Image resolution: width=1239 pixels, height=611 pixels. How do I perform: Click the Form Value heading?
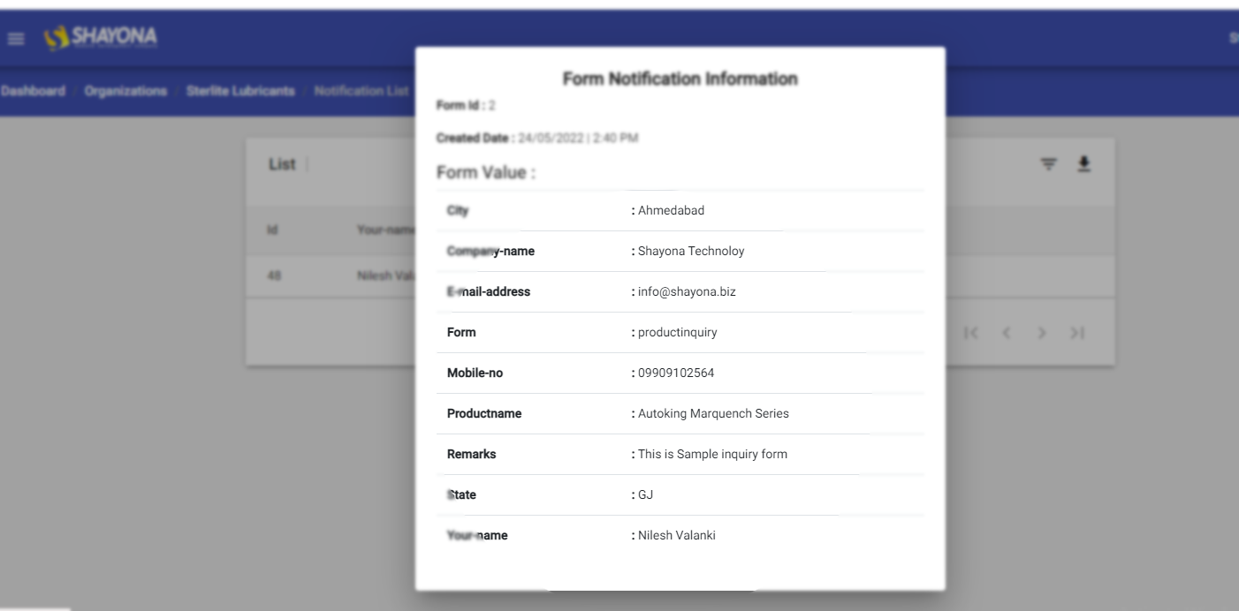[486, 173]
